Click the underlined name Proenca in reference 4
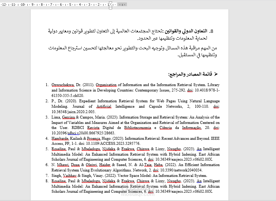Viewport: 276px width, 201px height. tap(94, 139)
